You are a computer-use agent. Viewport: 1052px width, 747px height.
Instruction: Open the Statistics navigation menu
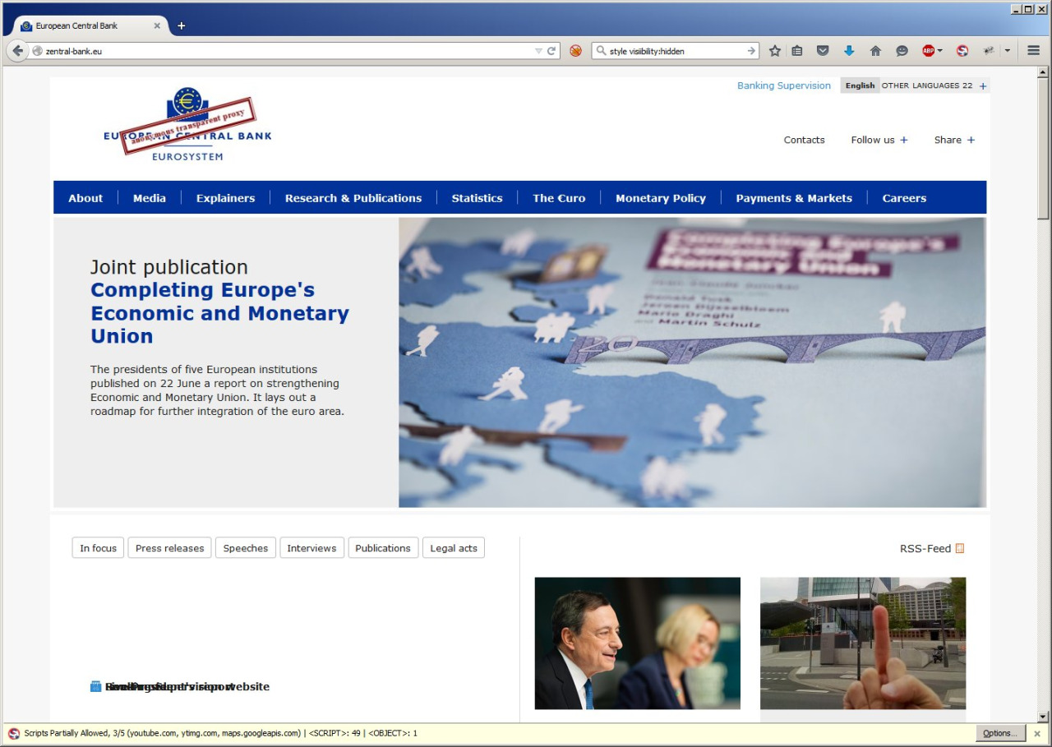[477, 198]
